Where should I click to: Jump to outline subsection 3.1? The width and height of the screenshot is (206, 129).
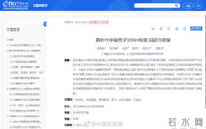[x=22, y=56]
